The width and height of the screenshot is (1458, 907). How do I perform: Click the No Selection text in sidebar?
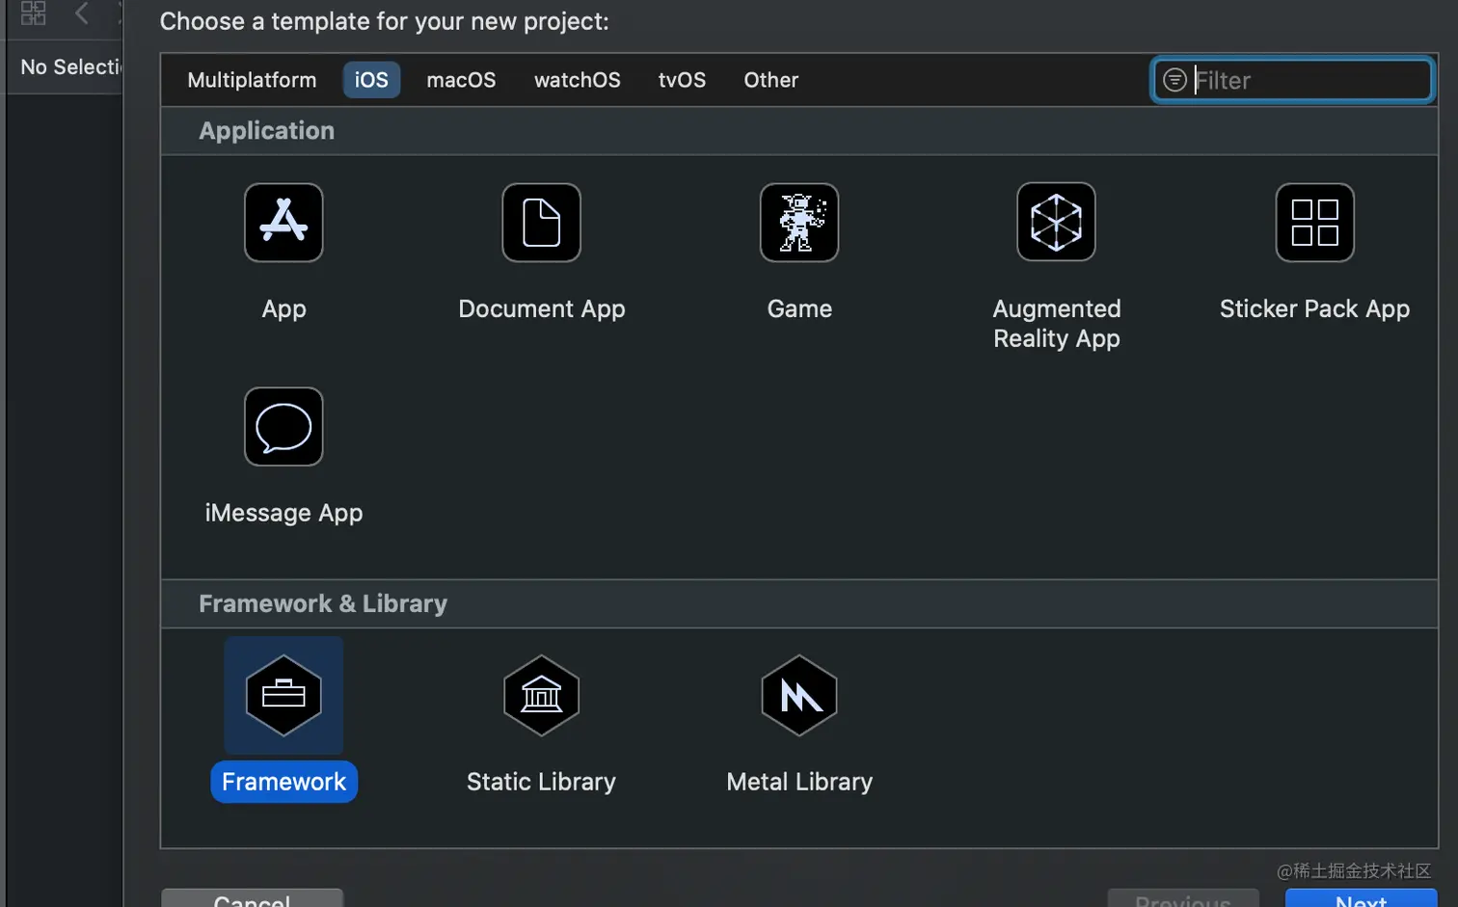[71, 67]
